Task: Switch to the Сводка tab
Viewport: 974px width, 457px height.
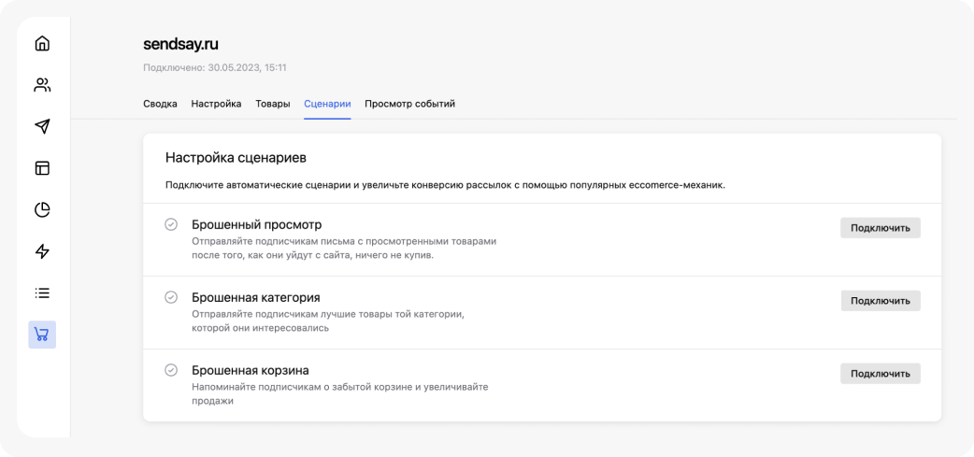Action: coord(160,104)
